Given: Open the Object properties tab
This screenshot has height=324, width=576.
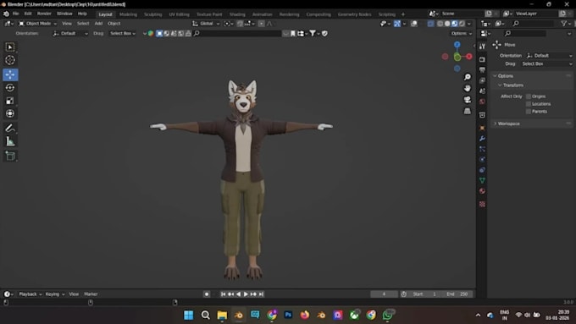Looking at the screenshot, I should [x=482, y=128].
